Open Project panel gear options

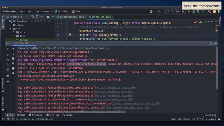pos(48,17)
